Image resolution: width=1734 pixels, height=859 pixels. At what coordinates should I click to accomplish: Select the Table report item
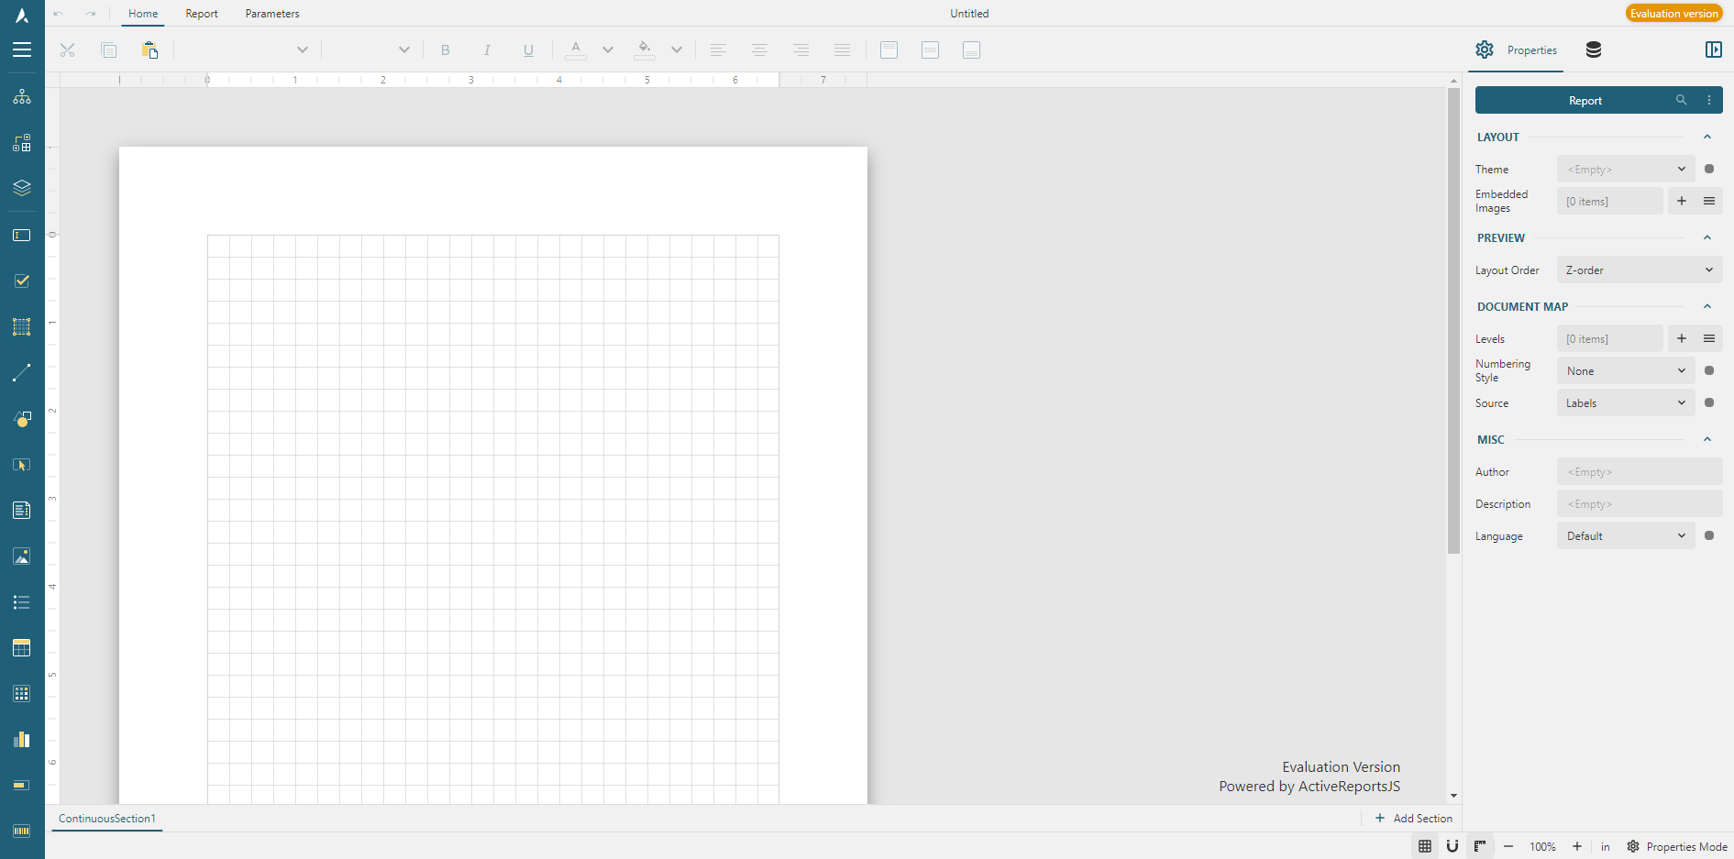tap(22, 648)
